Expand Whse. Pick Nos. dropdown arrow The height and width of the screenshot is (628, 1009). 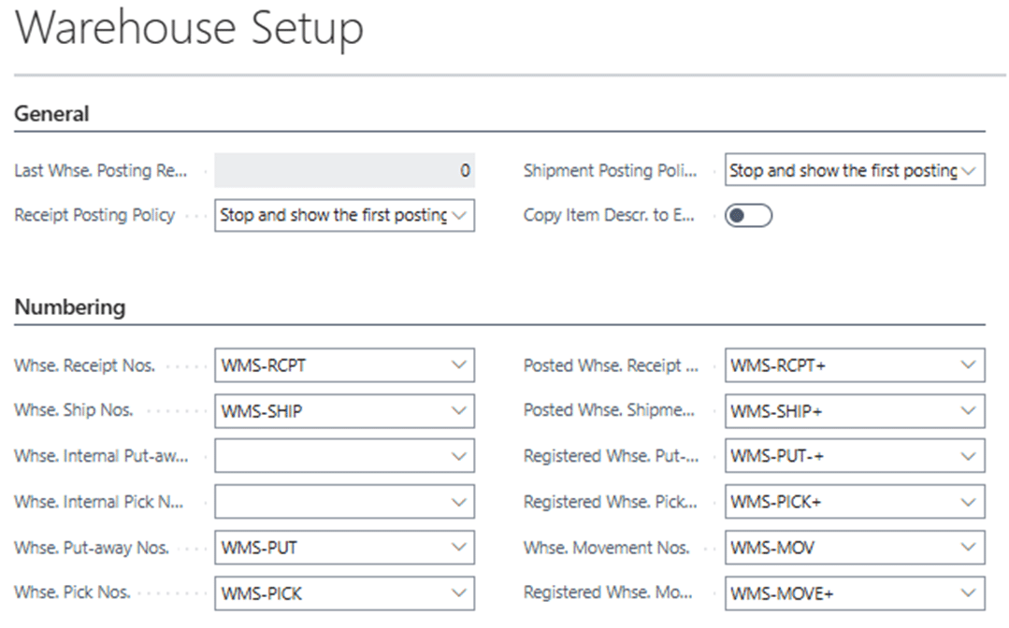click(458, 592)
